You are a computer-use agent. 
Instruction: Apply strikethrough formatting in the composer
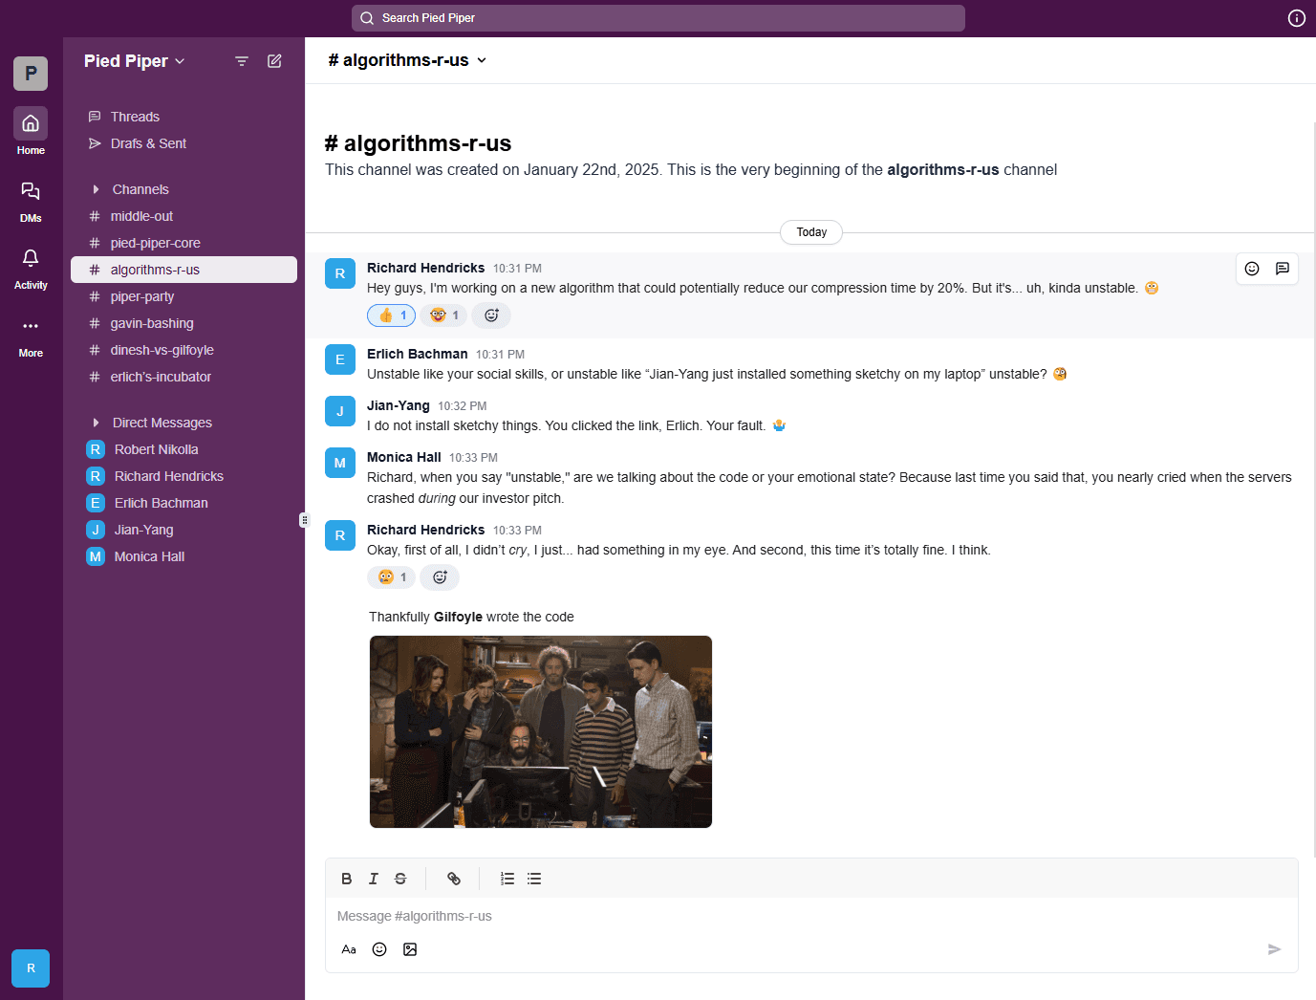point(400,879)
